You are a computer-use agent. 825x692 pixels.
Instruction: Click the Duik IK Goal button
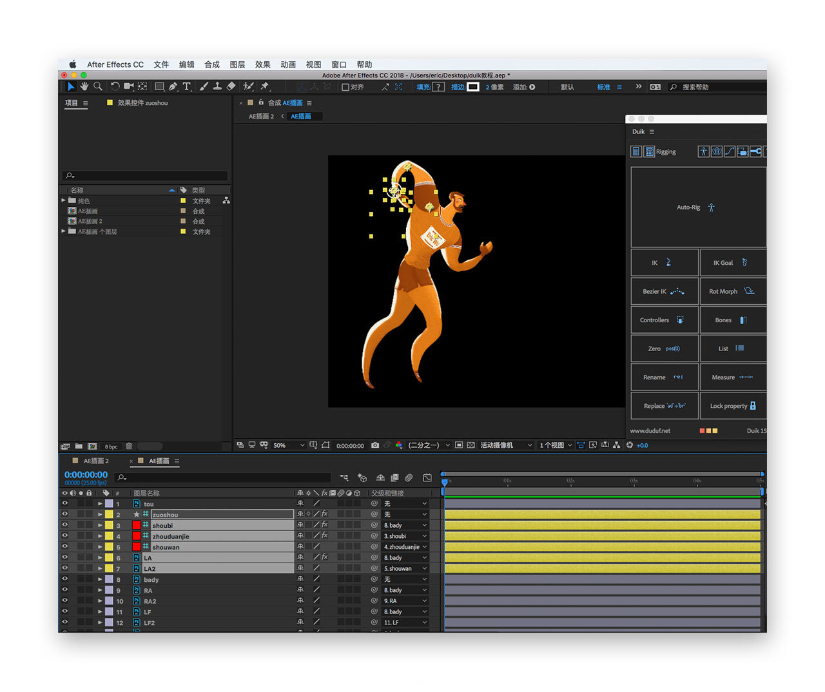(x=733, y=263)
